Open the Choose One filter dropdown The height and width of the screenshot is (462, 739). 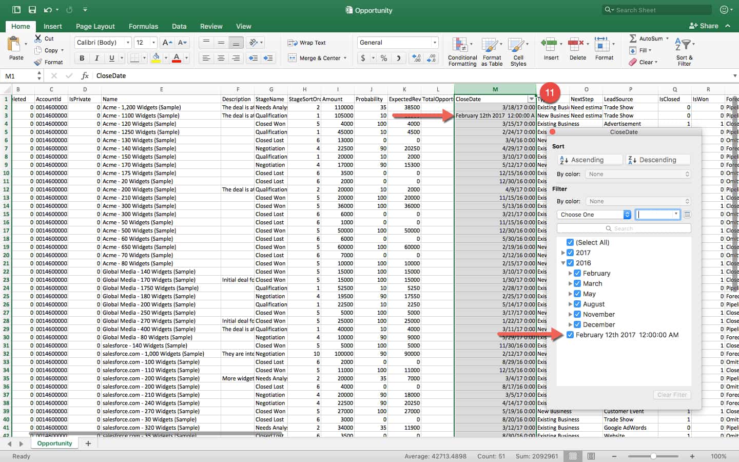[x=594, y=215]
